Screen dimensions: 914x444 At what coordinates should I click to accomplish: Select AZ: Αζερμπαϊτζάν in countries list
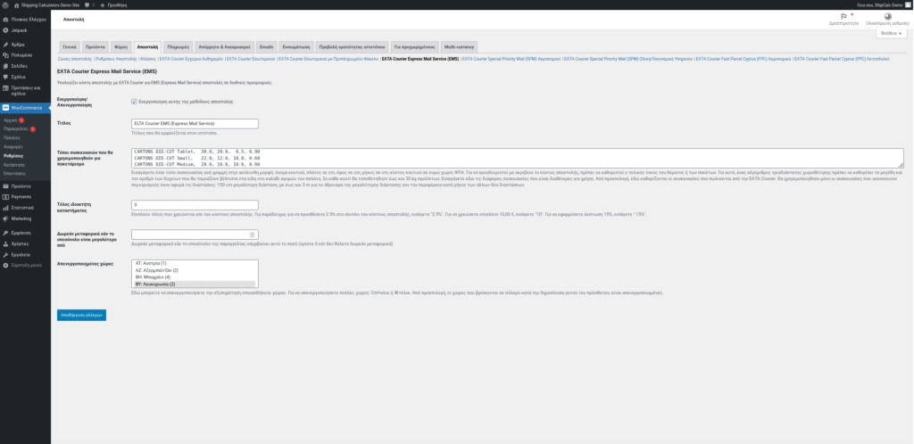pyautogui.click(x=194, y=270)
